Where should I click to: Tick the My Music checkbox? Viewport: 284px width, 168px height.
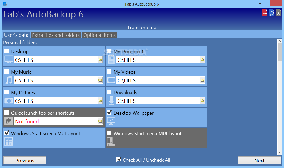coord(7,71)
